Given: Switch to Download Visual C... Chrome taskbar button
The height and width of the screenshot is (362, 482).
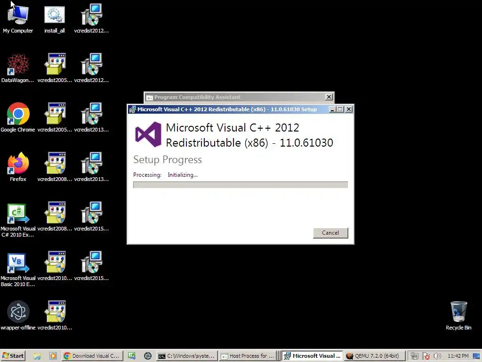Looking at the screenshot, I should coord(92,356).
